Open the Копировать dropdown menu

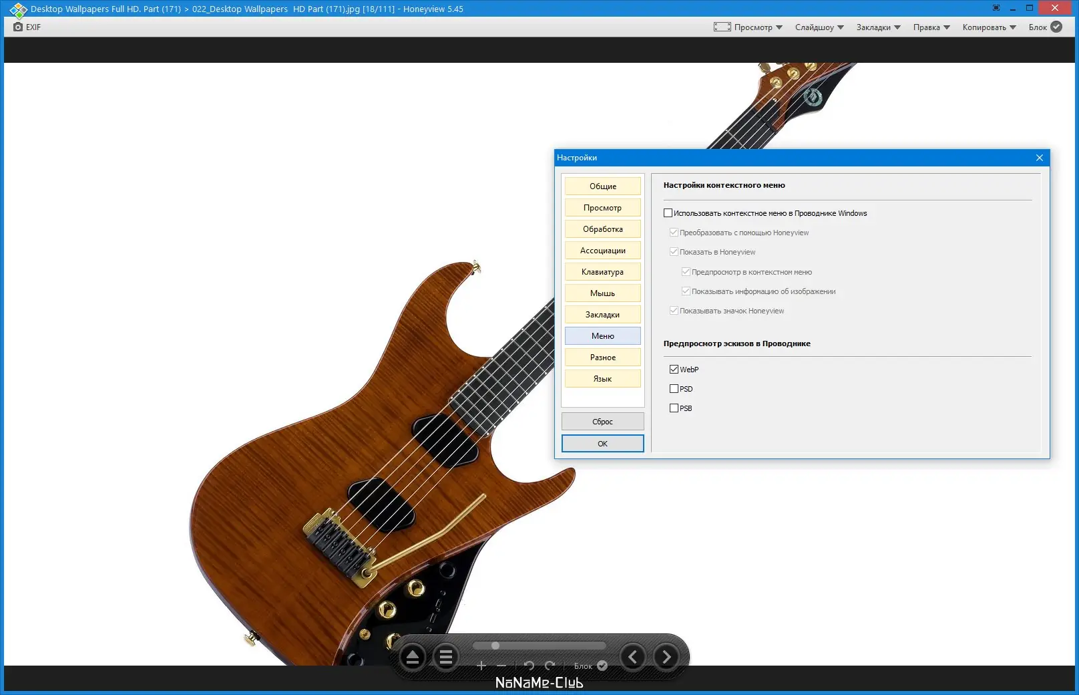(x=989, y=27)
